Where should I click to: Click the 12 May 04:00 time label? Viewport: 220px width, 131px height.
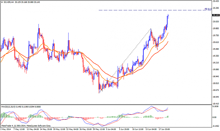coord(32,129)
